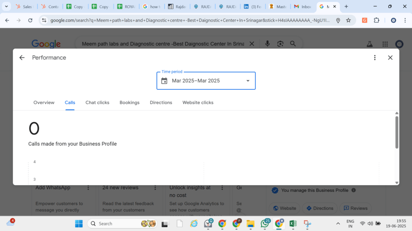Select the Bookings tab
412x231 pixels.
click(130, 103)
